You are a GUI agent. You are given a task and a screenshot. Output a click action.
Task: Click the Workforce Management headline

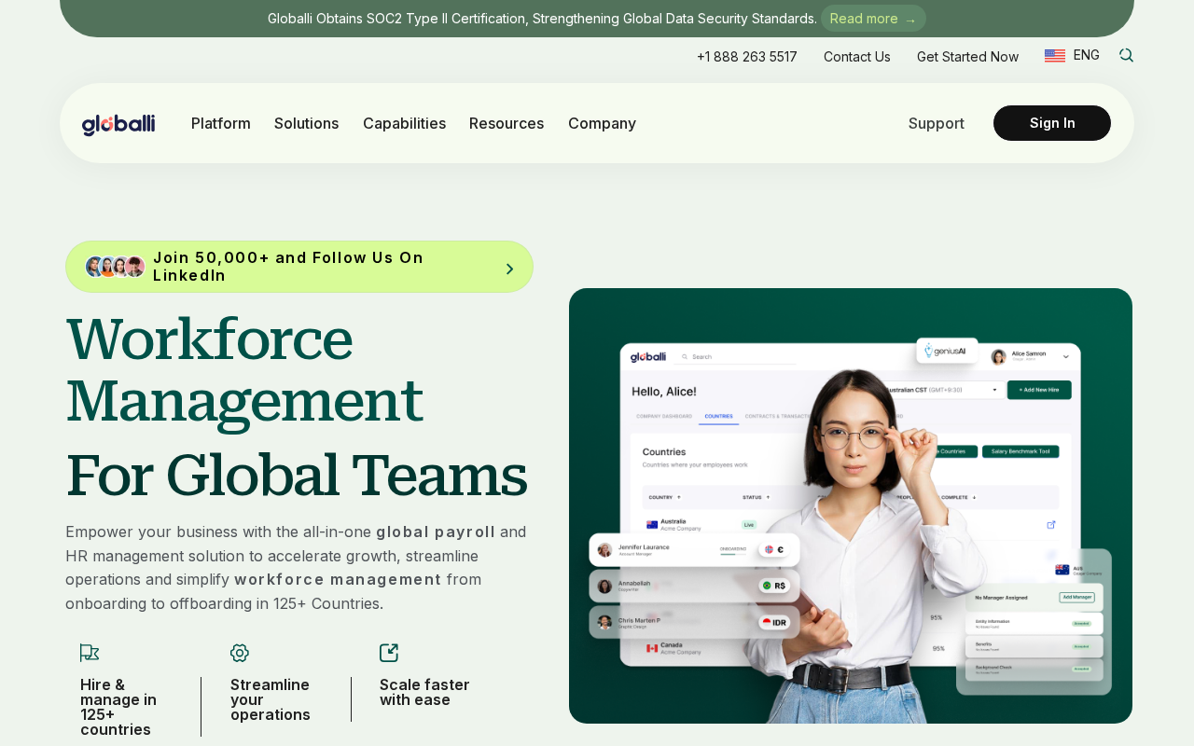(x=244, y=369)
